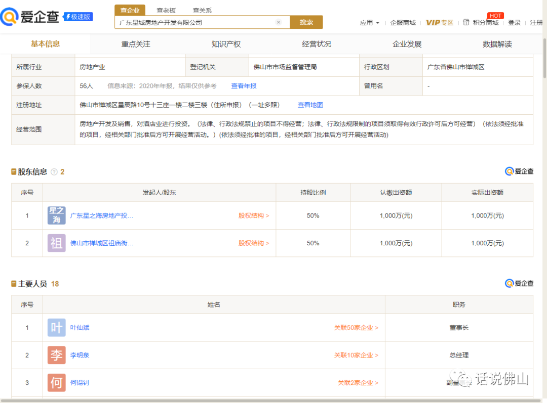Click the 爱企查 logo at top left

tap(30, 16)
